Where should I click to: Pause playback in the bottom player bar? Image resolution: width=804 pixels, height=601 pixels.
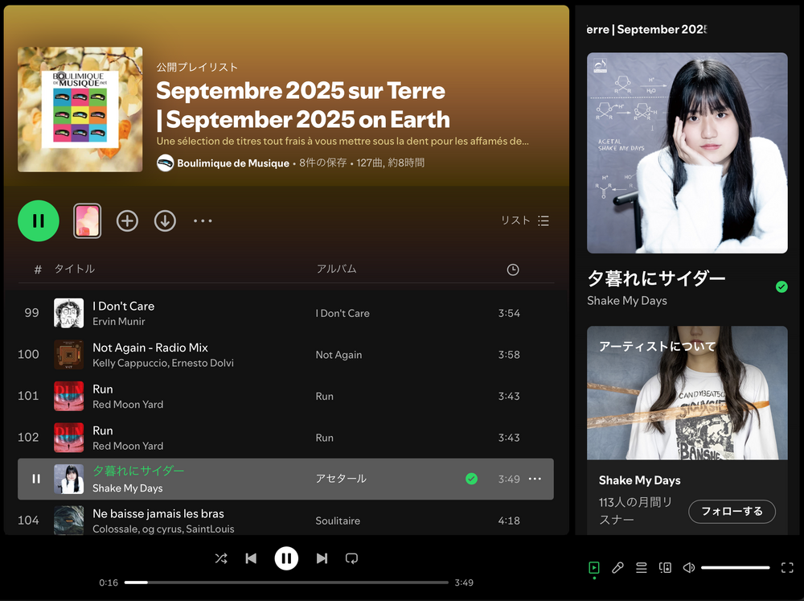287,558
